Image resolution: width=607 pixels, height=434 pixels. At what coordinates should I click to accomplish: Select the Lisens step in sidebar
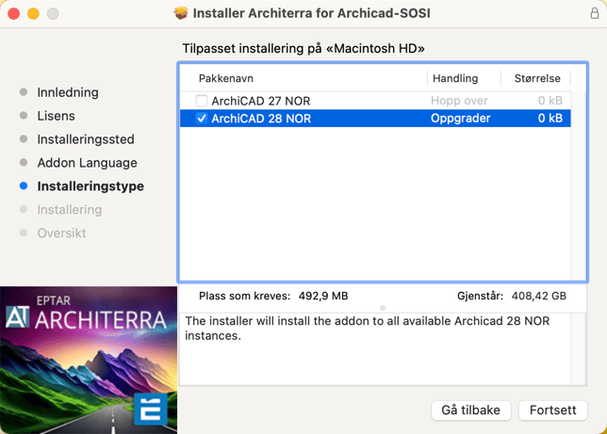tap(56, 116)
